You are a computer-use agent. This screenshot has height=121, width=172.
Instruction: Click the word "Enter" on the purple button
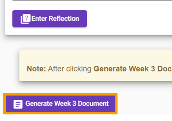tap(39, 18)
